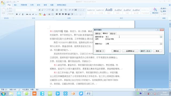Open the orange MI taskbar app
171x96 pixels.
click(34, 94)
